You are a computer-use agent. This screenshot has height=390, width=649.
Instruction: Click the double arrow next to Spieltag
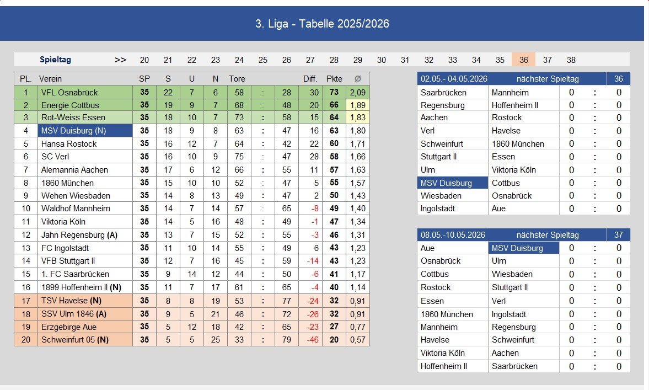tap(121, 60)
